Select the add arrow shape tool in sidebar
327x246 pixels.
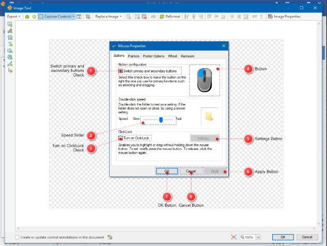[x=10, y=51]
